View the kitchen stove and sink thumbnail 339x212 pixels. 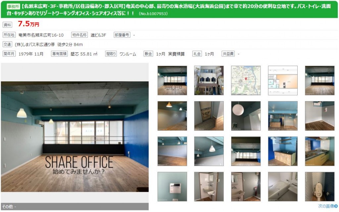click(319, 151)
